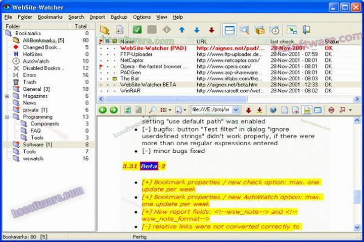Open the Bookmarks menu
The height and width of the screenshot is (242, 364).
[x=50, y=17]
